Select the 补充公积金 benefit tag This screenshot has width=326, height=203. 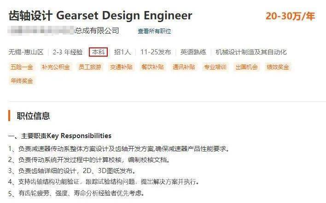56,67
